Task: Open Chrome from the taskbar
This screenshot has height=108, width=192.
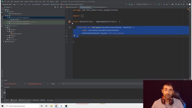Action: (x=56, y=106)
